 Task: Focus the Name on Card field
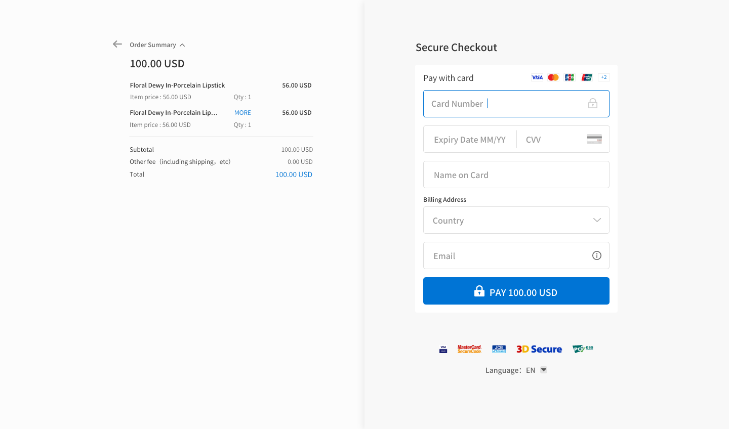click(516, 175)
